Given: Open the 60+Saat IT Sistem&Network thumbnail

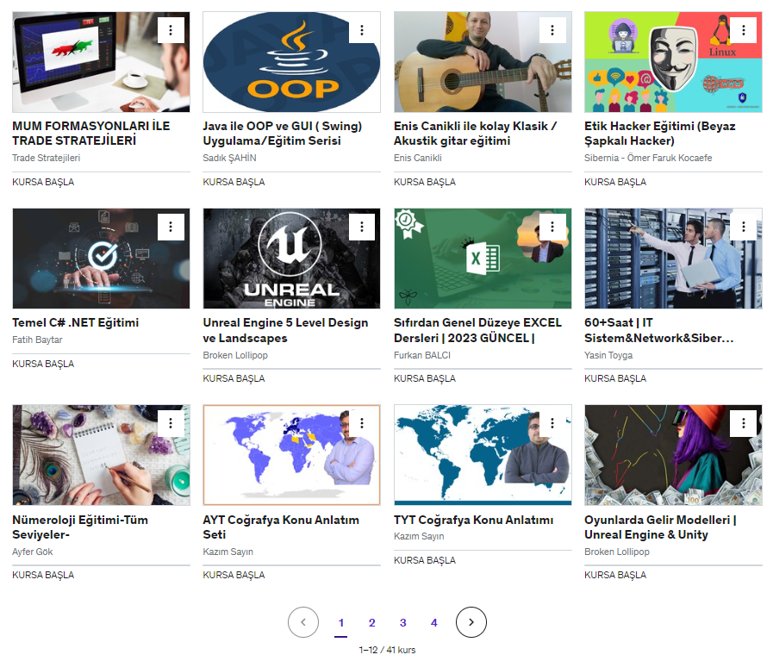Looking at the screenshot, I should 673,259.
